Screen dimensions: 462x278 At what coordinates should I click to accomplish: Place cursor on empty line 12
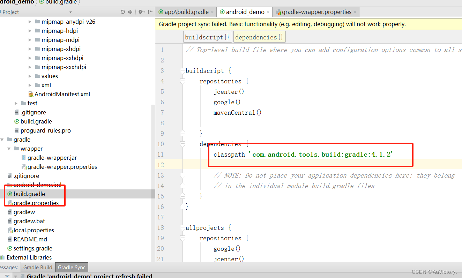[x=308, y=165]
